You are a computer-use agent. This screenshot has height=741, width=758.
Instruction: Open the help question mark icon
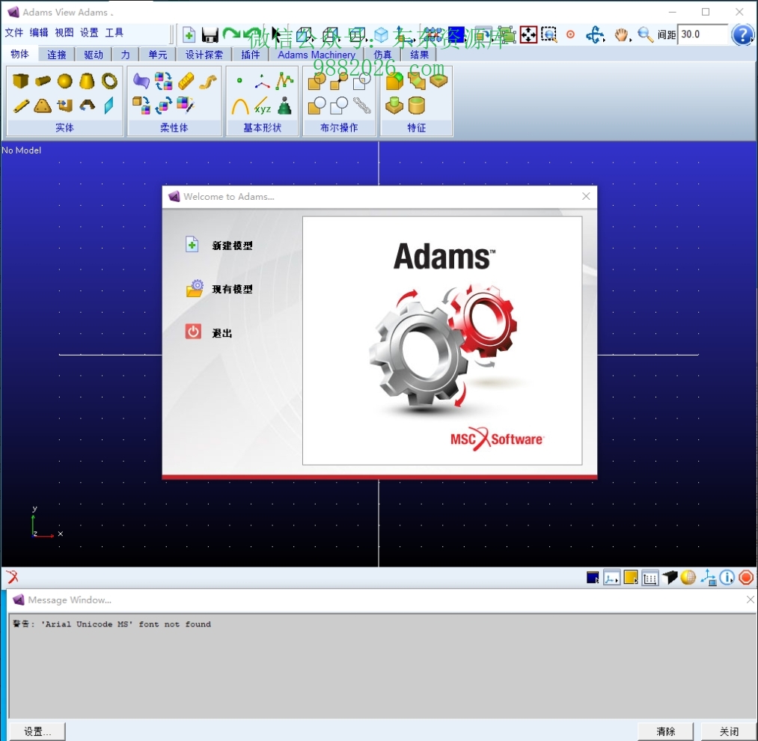point(742,34)
